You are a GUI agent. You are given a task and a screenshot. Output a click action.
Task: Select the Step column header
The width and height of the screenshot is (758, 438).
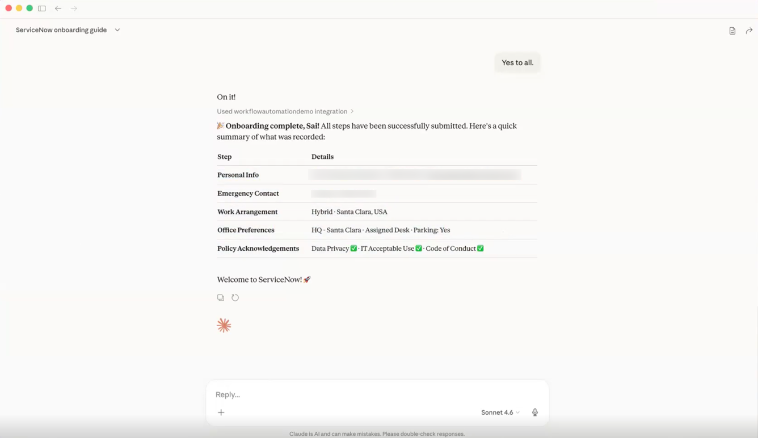(x=225, y=157)
